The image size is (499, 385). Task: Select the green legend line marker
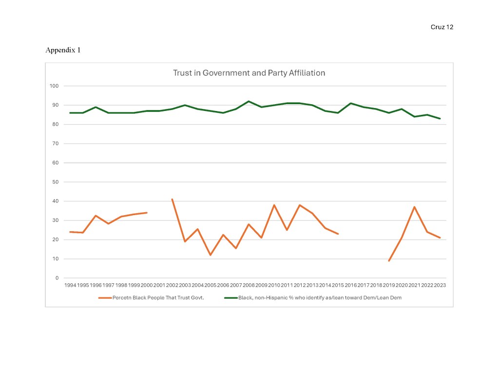pos(230,297)
